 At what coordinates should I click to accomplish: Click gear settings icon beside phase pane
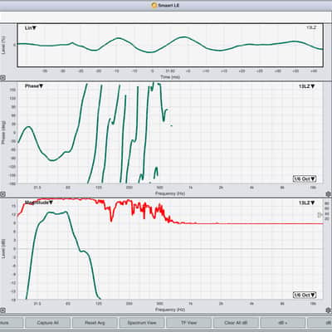tap(329, 194)
